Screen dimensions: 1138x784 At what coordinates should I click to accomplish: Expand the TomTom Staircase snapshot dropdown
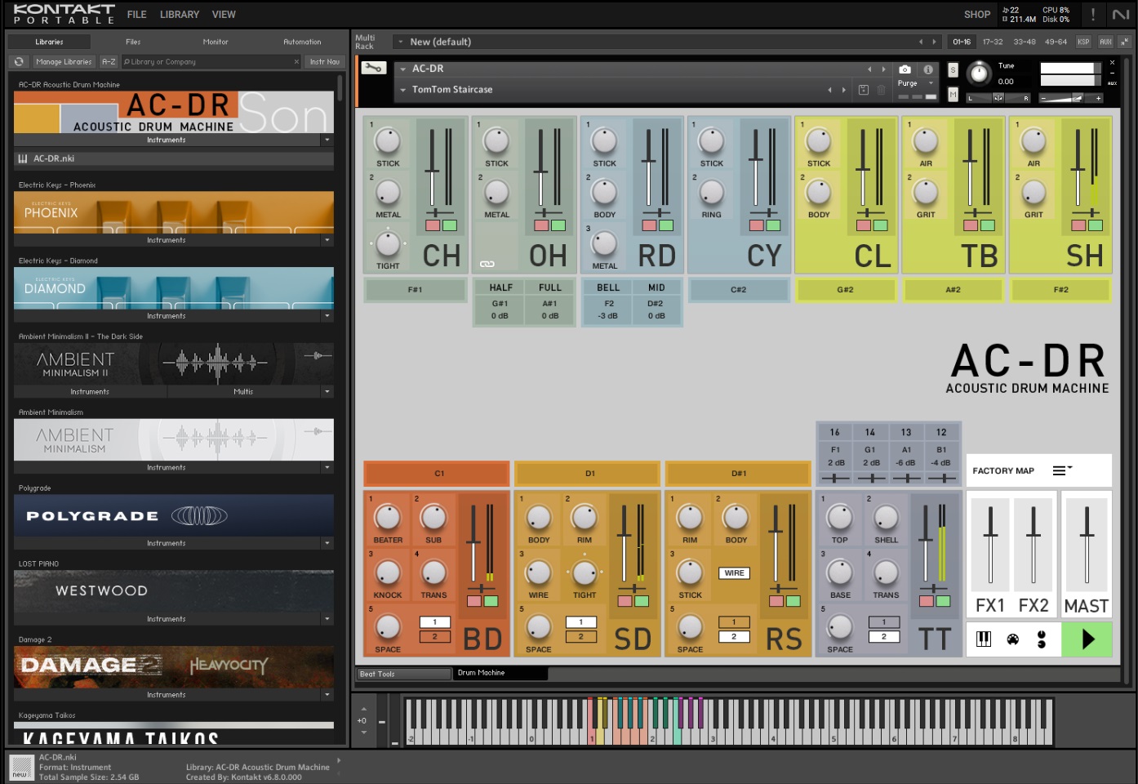pyautogui.click(x=402, y=90)
